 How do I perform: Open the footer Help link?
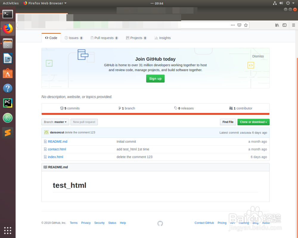click(123, 223)
